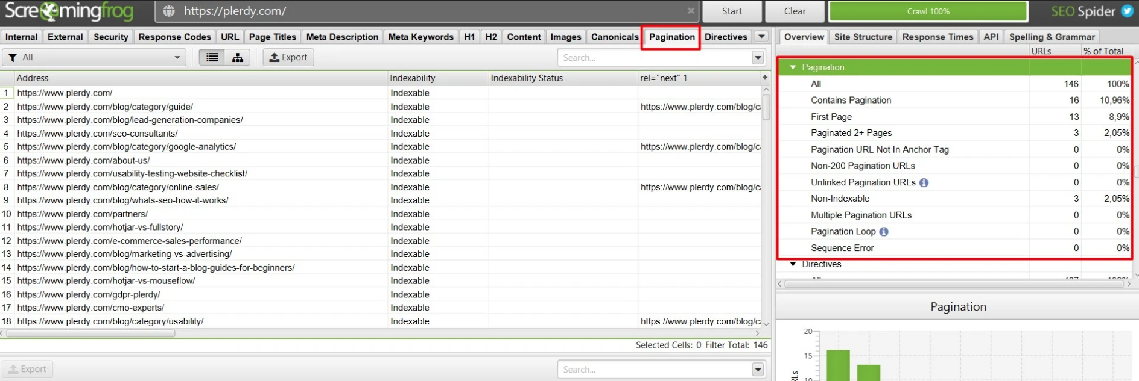Open the All filter dropdown
1139x381 pixels.
(95, 57)
